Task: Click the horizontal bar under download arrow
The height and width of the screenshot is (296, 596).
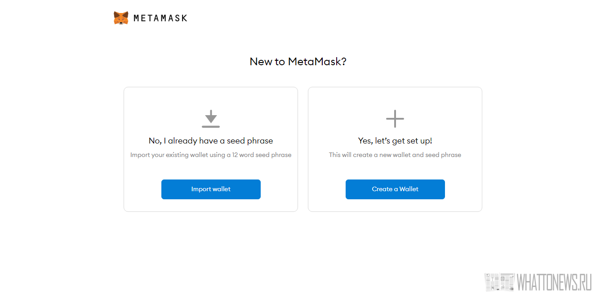Action: tap(211, 126)
